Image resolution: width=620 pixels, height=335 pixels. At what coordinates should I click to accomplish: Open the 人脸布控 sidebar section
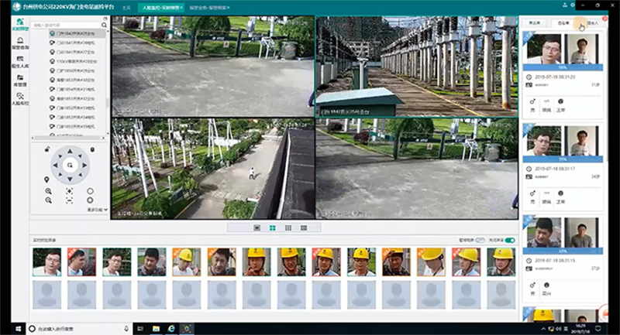(x=20, y=99)
